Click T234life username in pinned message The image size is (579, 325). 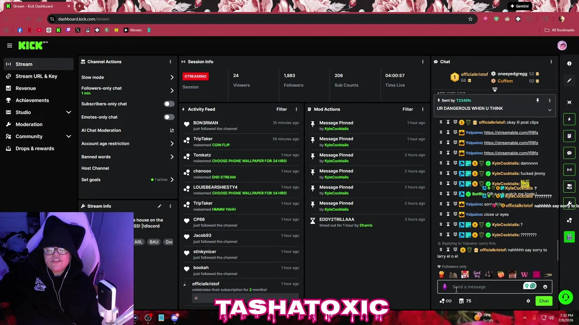463,101
